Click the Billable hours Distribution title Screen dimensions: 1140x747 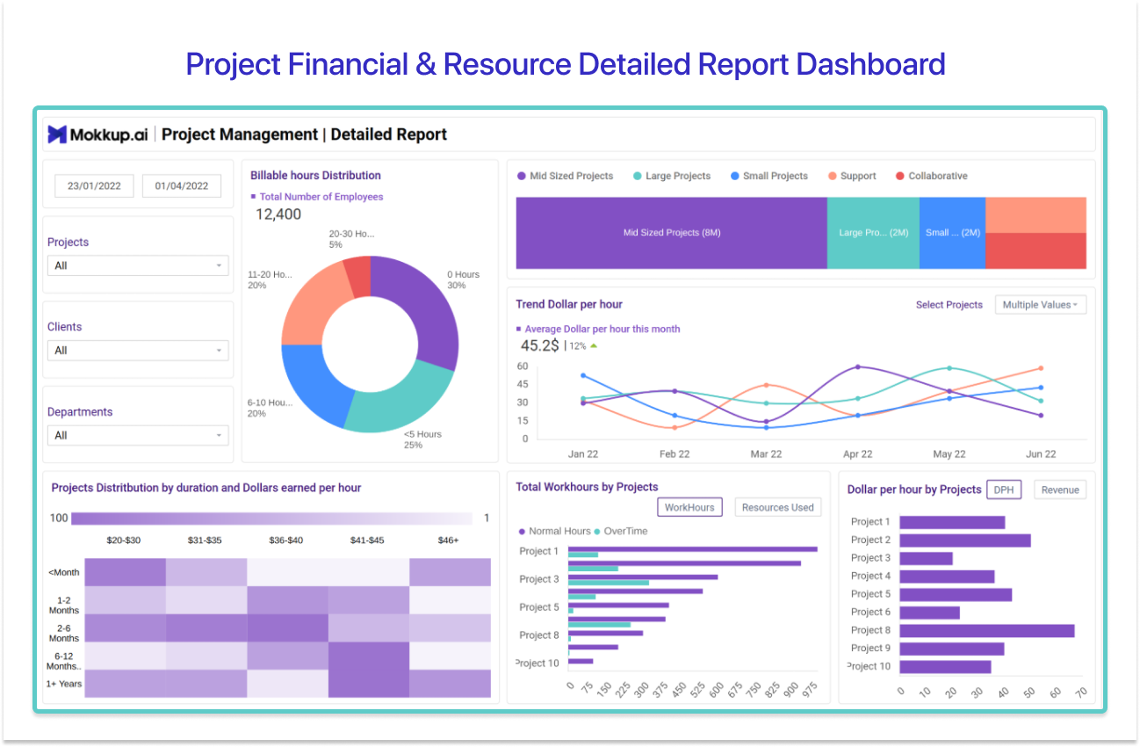[x=315, y=175]
